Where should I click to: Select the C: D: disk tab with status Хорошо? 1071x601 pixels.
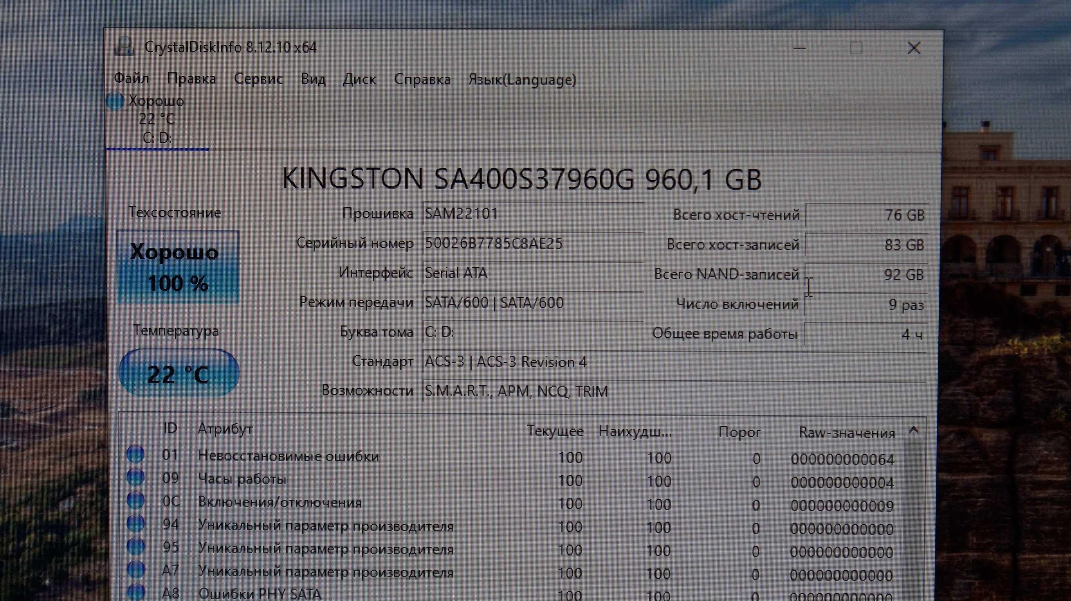[157, 120]
